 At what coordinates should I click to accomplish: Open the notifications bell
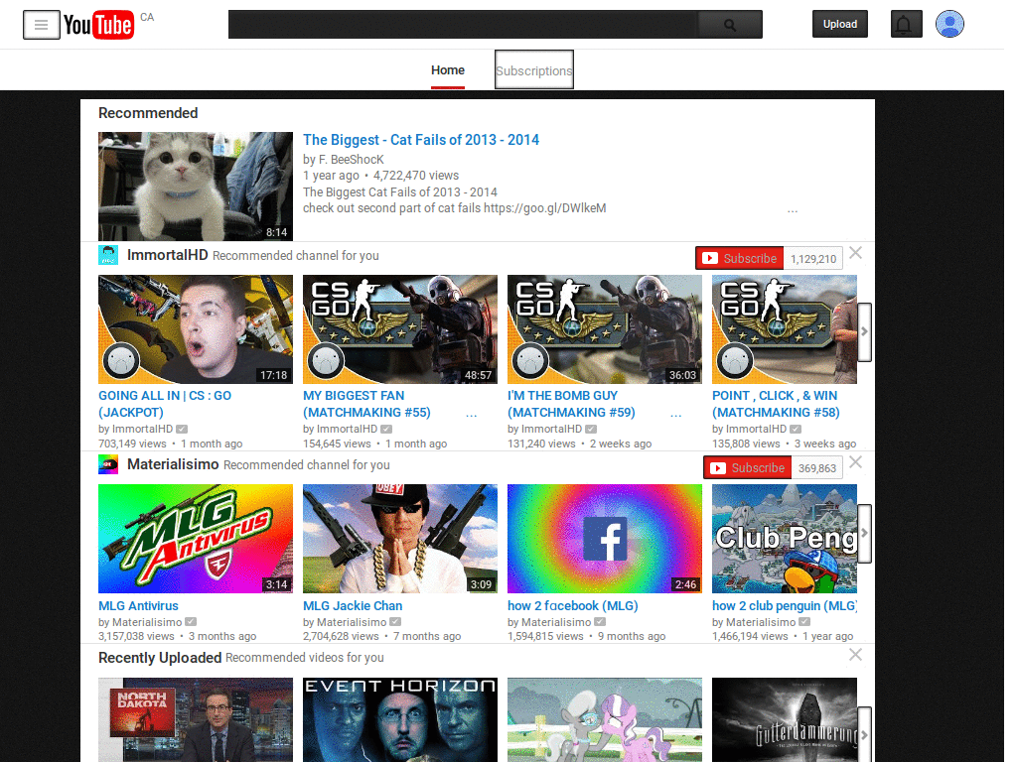[x=906, y=25]
